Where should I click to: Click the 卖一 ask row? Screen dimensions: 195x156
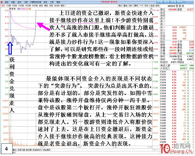tap(177, 24)
